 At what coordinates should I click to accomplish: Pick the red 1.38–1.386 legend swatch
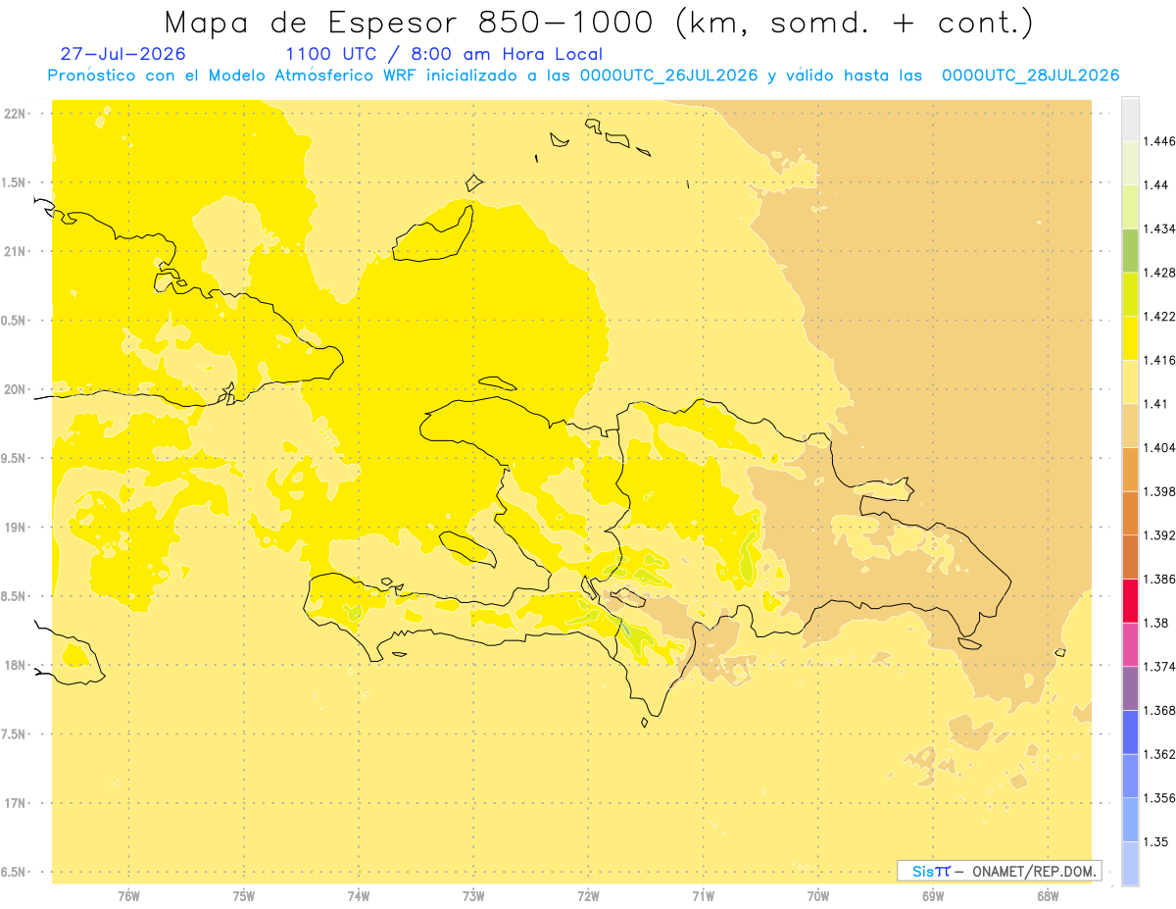[x=1130, y=600]
